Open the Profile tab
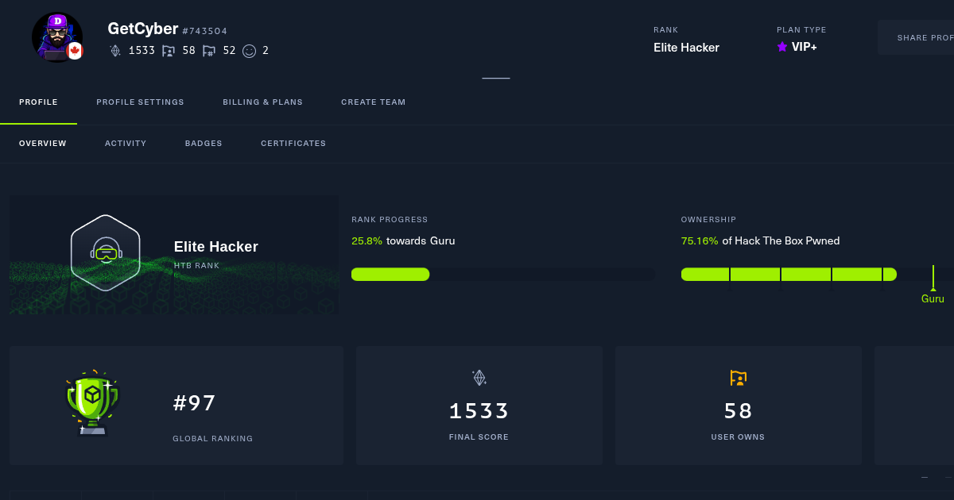This screenshot has width=954, height=500. (38, 102)
